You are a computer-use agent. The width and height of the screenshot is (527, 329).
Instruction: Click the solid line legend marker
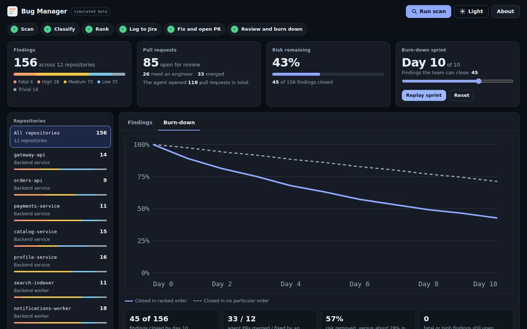pyautogui.click(x=129, y=301)
